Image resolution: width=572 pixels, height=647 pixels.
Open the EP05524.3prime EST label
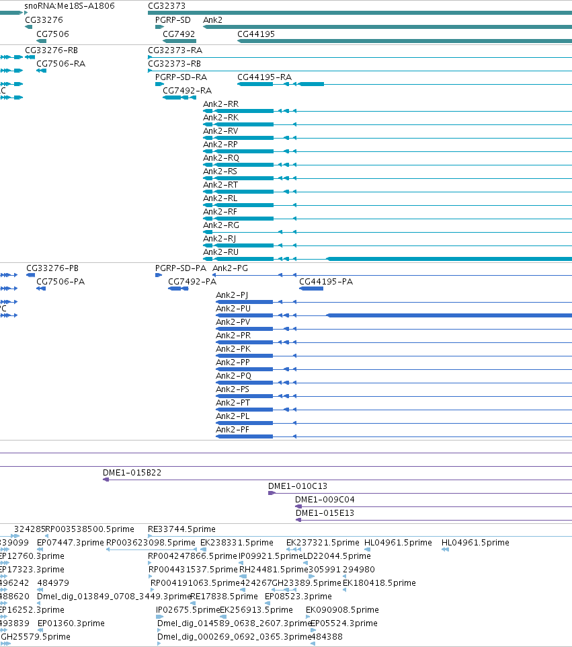coord(343,623)
